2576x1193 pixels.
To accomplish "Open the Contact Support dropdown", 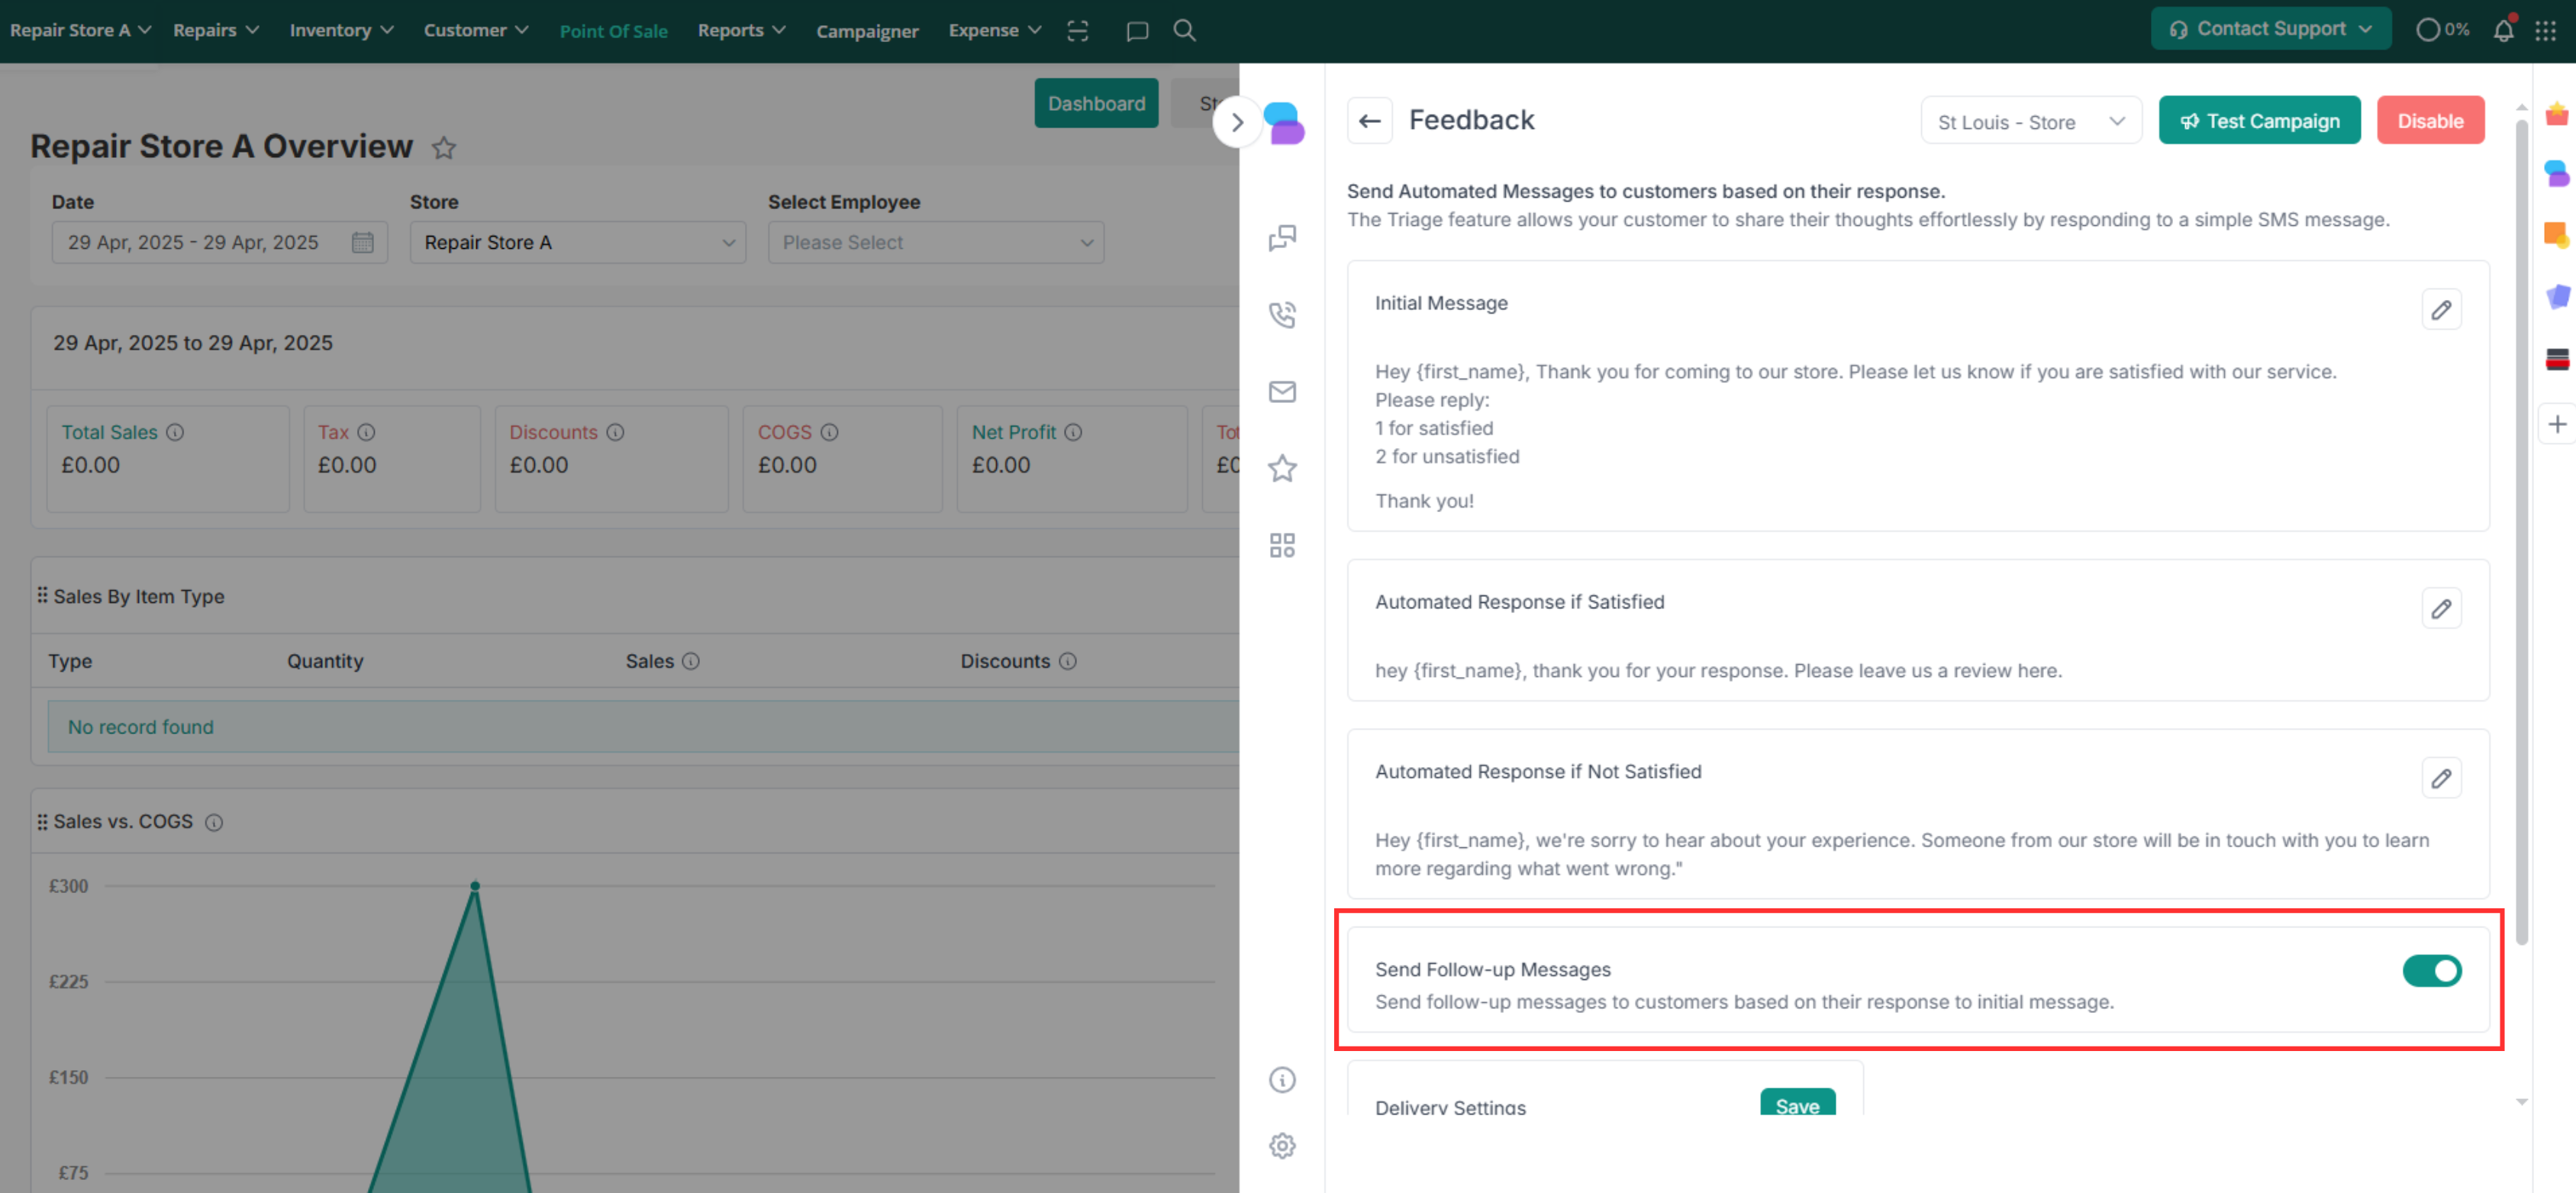I will coord(2270,29).
